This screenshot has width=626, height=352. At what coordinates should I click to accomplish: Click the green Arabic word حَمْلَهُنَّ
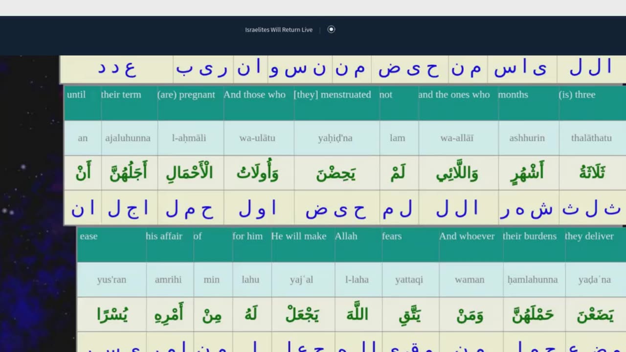tap(533, 315)
